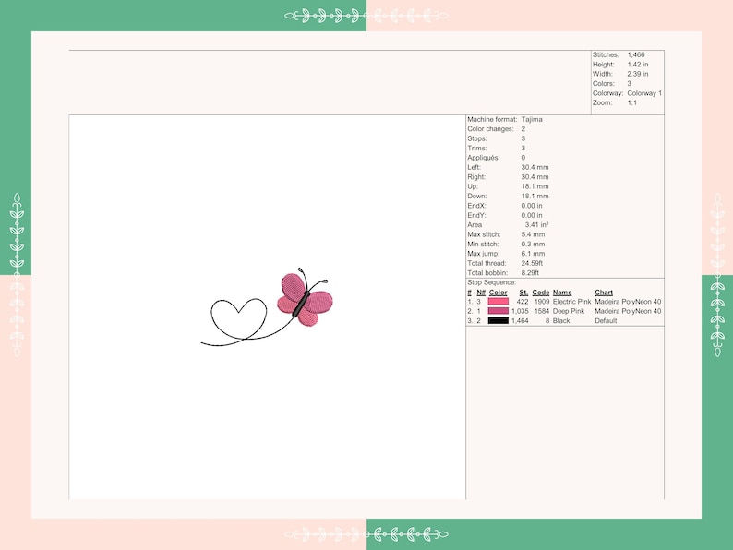Click the 'Chart' column header
Screen dimensions: 733x550
click(x=604, y=292)
